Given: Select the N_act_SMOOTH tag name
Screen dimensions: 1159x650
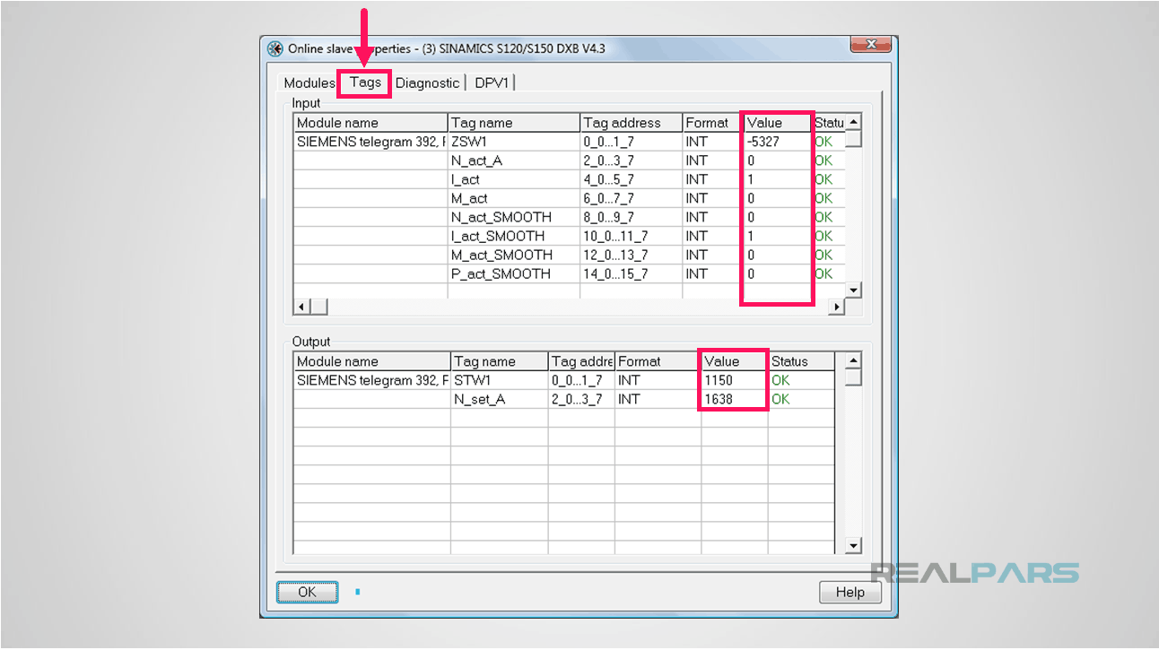Looking at the screenshot, I should [501, 217].
